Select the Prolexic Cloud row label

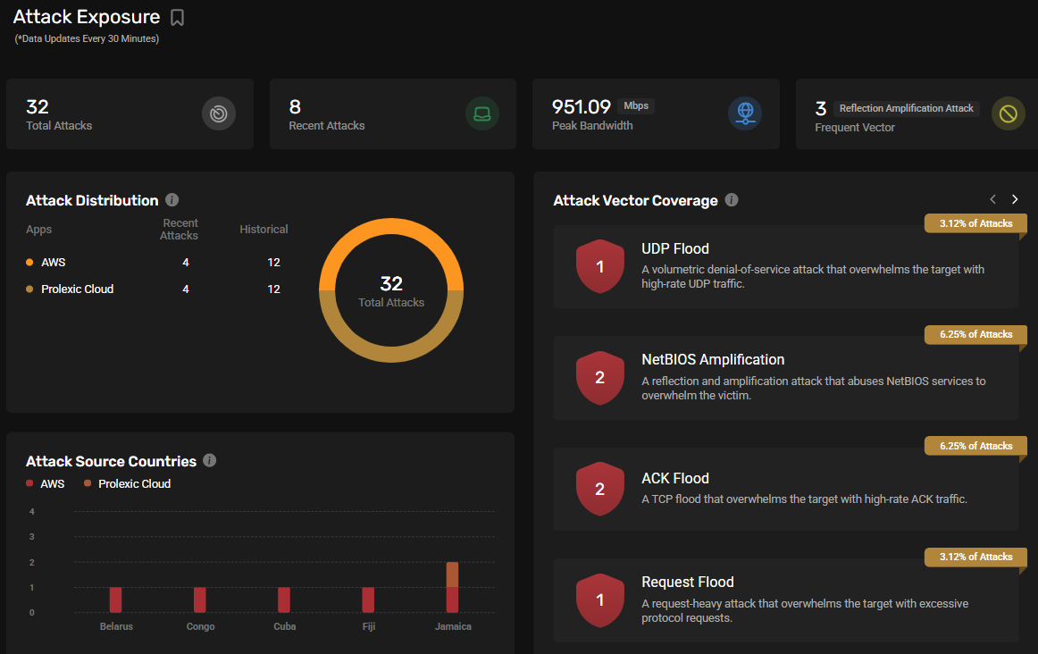tap(78, 289)
